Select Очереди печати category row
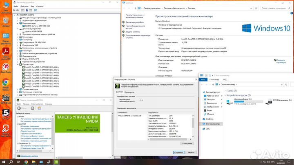Screen dimensions: 294x165 tap(29, 56)
